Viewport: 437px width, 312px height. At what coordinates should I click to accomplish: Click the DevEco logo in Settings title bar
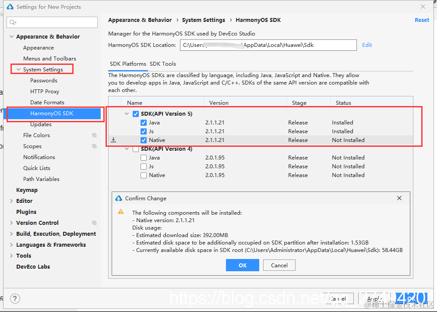click(x=10, y=7)
